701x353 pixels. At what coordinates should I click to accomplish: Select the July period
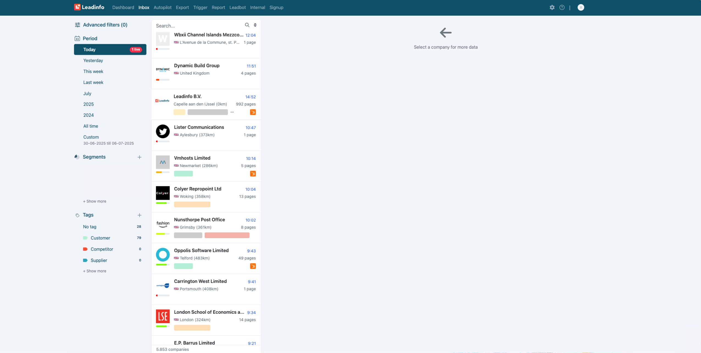pos(87,94)
